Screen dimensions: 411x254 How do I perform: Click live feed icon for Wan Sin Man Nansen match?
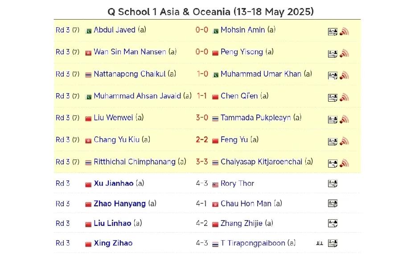click(344, 53)
